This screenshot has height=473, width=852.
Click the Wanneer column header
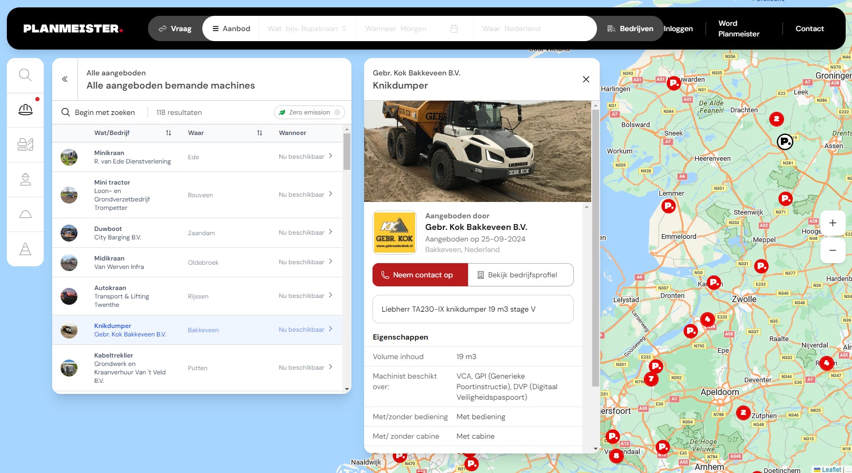click(x=292, y=133)
